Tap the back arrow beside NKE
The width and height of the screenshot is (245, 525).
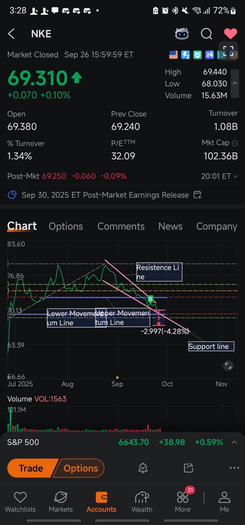coord(12,34)
